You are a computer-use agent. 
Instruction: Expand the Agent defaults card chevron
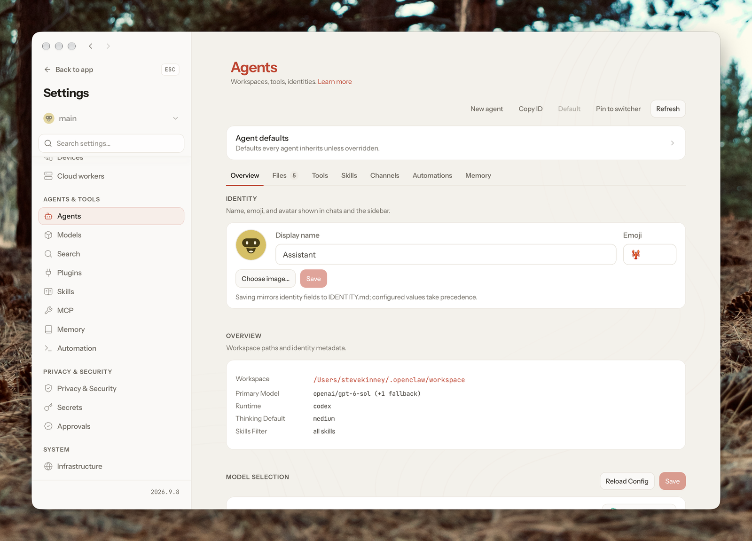pyautogui.click(x=673, y=143)
